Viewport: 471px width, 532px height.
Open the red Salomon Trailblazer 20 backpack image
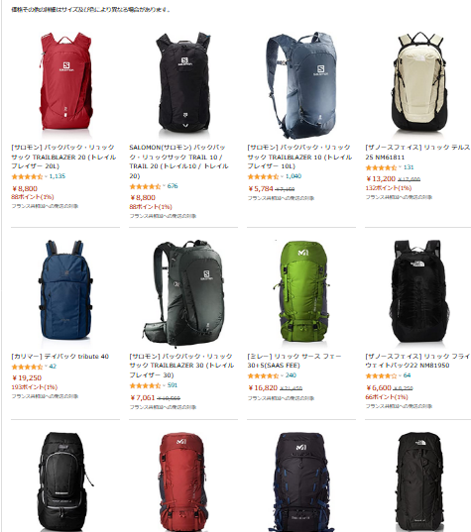tap(65, 81)
